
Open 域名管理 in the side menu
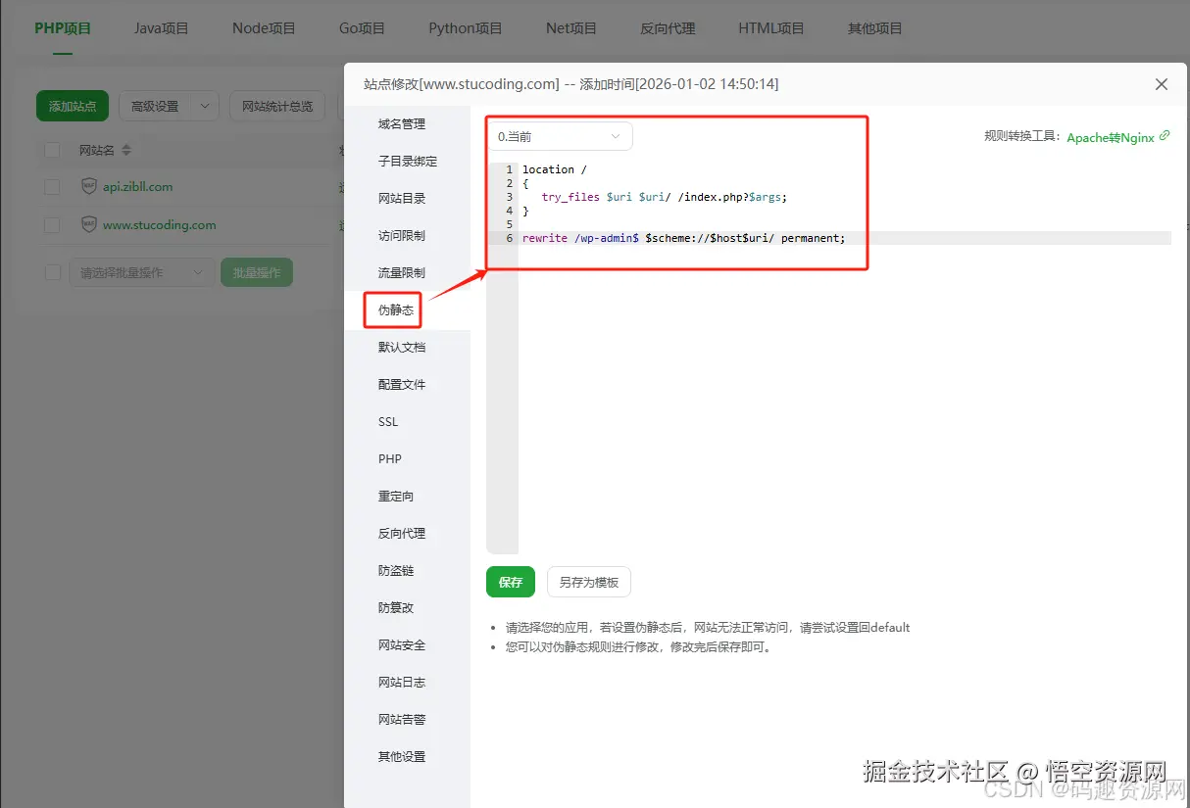[x=402, y=124]
